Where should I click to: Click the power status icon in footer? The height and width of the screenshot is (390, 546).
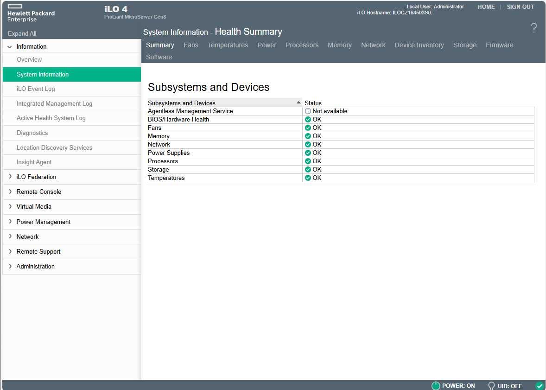[436, 385]
